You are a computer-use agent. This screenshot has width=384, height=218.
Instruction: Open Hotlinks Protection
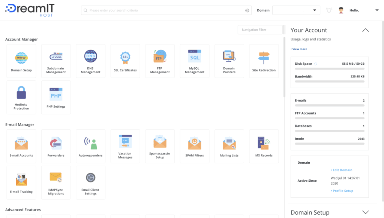[x=21, y=97]
